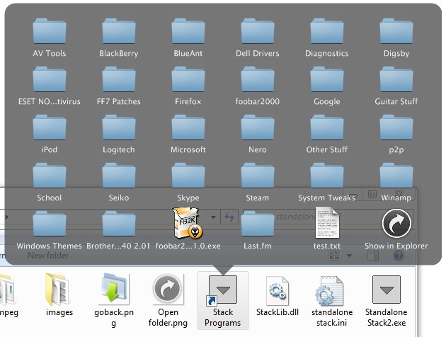
Task: Click the Explorer address refresh button
Action: click(x=229, y=217)
